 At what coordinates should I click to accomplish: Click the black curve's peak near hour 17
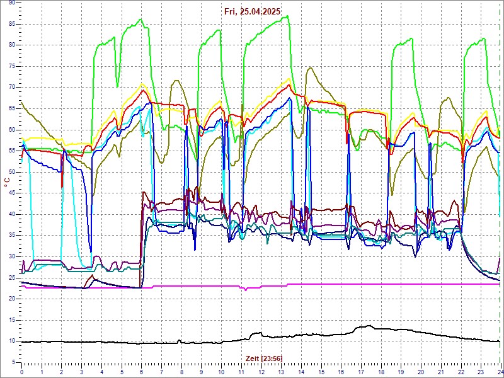369,326
